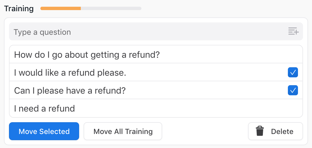
Task: Click the right end of the "How do I go about" row
Action: click(292, 54)
